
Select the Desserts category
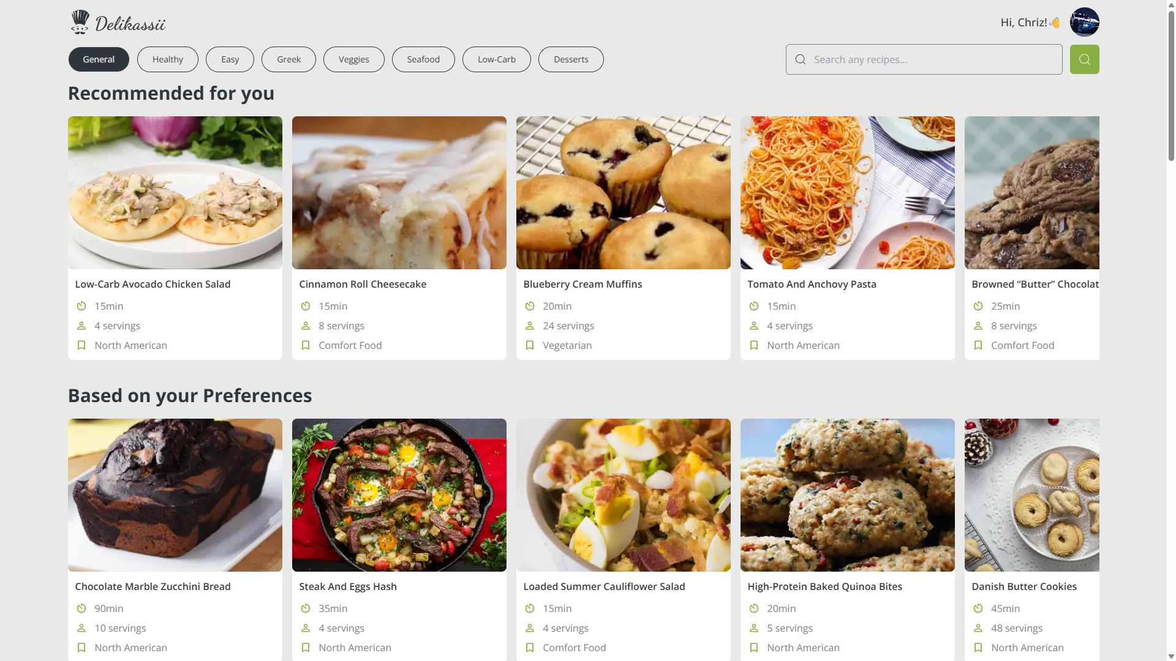(571, 59)
